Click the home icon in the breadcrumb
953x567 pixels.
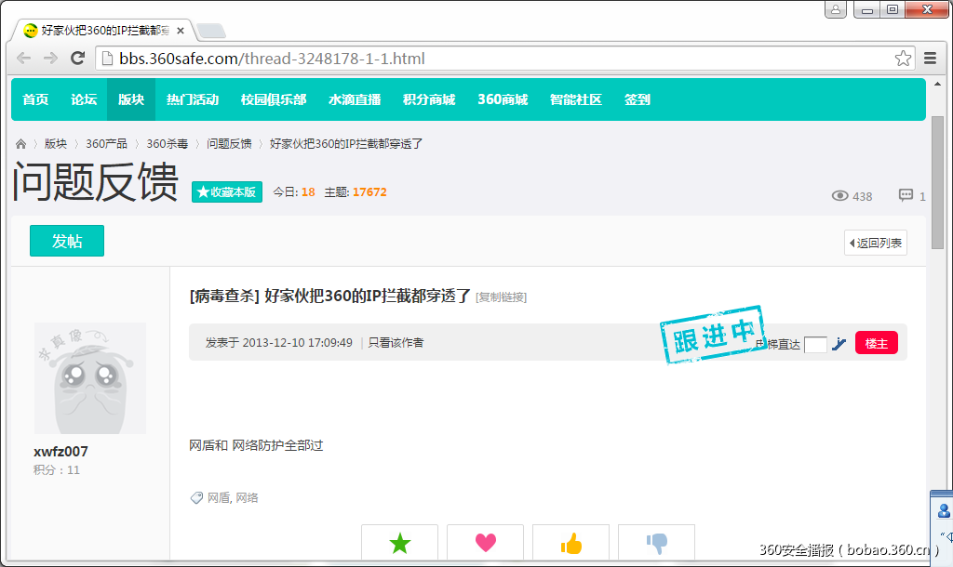pyautogui.click(x=20, y=143)
